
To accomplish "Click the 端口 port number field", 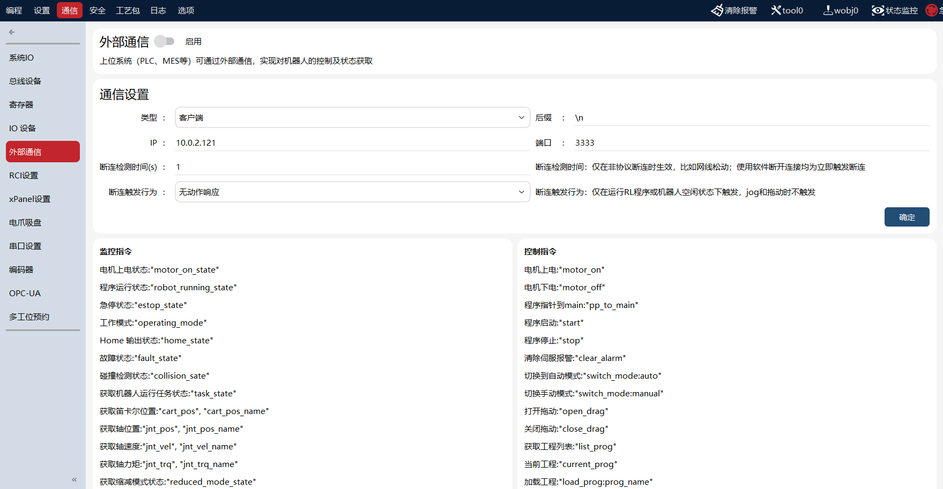I will pos(751,142).
